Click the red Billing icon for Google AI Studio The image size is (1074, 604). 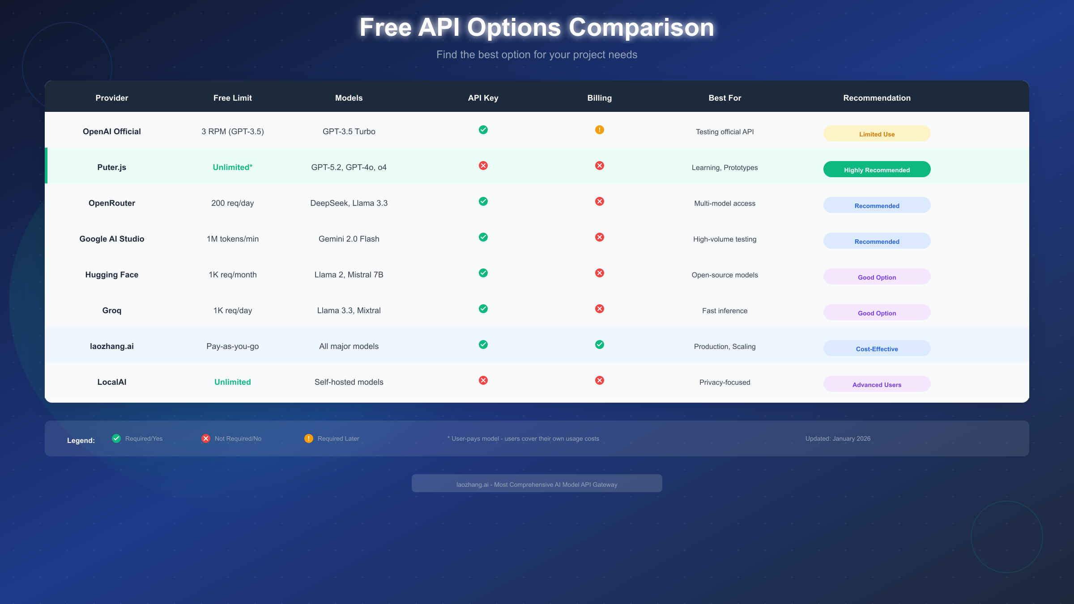coord(600,237)
